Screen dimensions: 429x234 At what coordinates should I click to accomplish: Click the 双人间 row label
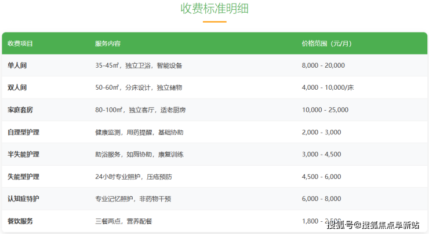point(17,88)
